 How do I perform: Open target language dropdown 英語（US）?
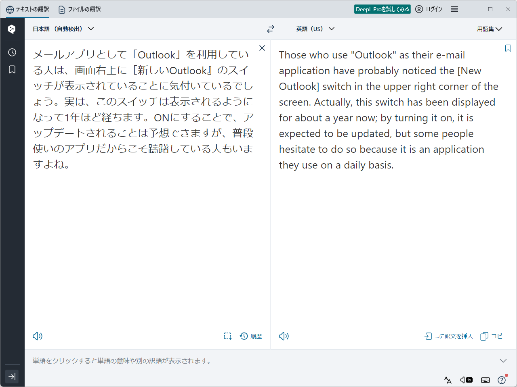315,29
